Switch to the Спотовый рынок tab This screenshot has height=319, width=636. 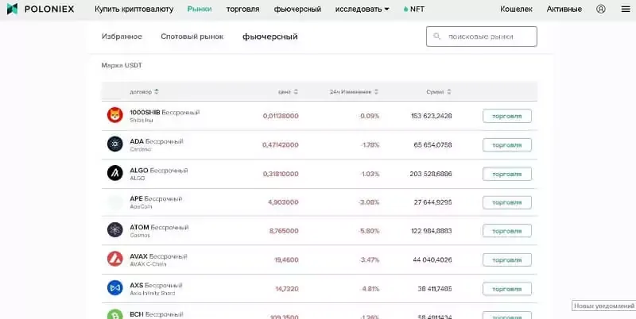coord(192,37)
